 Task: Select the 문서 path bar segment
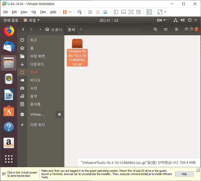[x=71, y=29]
